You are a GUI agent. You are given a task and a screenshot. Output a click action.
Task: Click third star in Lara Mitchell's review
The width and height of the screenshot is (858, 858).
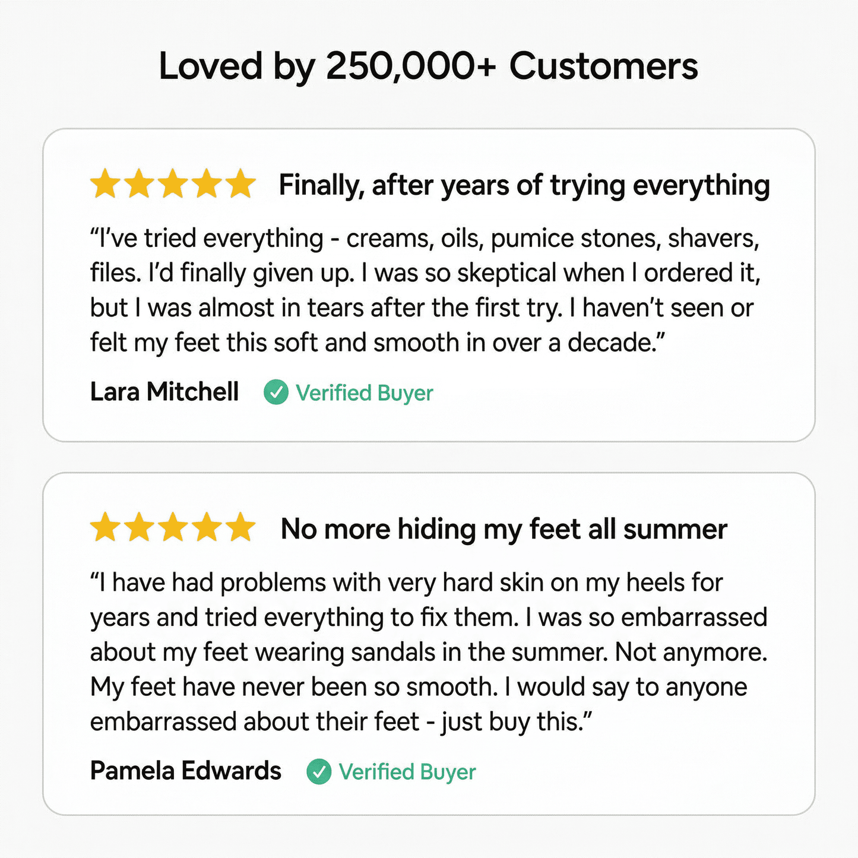pyautogui.click(x=173, y=183)
